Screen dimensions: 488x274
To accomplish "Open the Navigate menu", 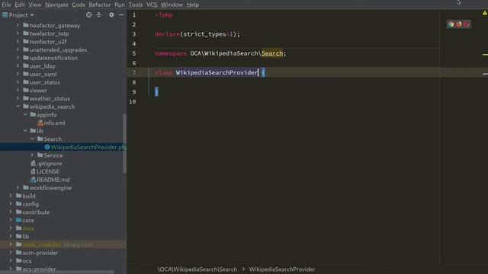I will pyautogui.click(x=56, y=5).
